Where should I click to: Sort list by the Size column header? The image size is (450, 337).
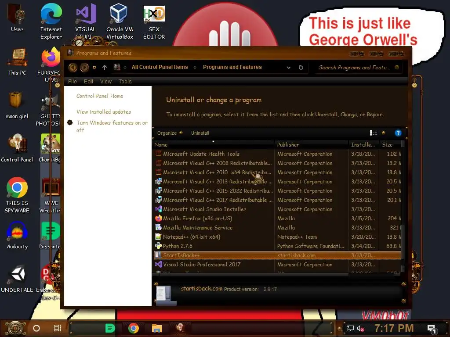390,145
